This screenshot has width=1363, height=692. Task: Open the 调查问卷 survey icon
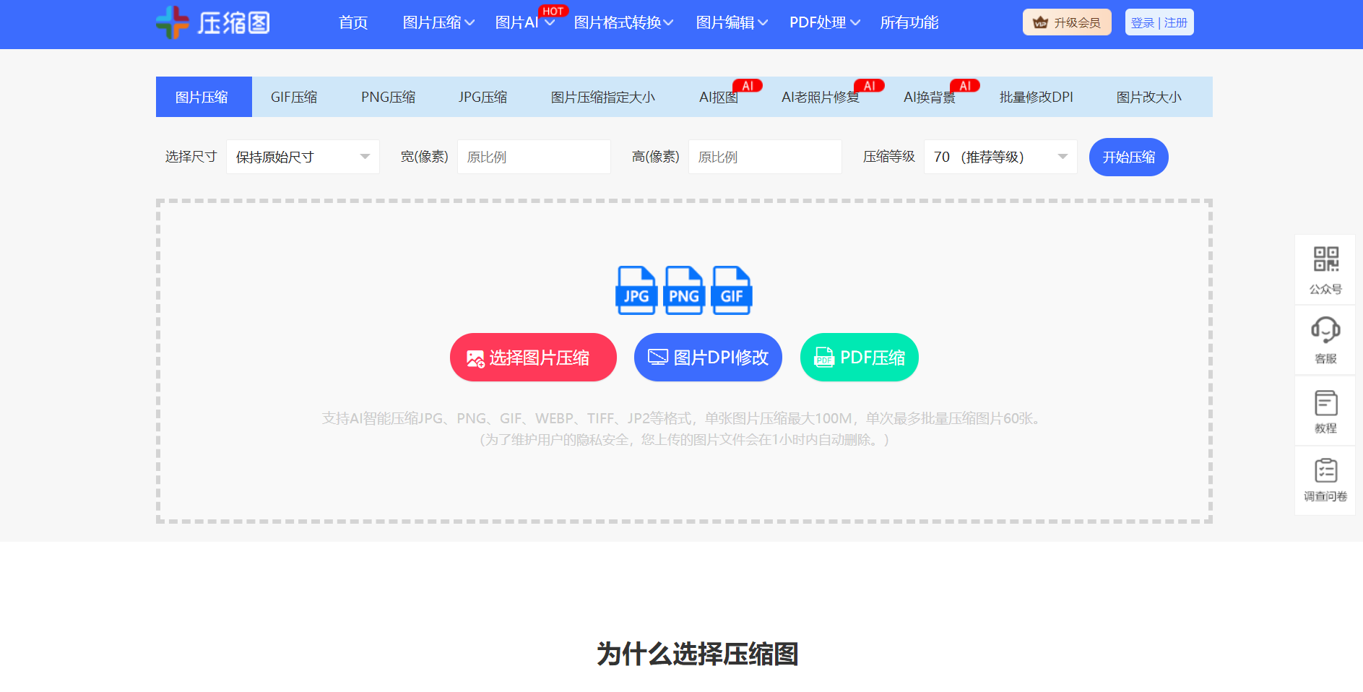click(1325, 471)
